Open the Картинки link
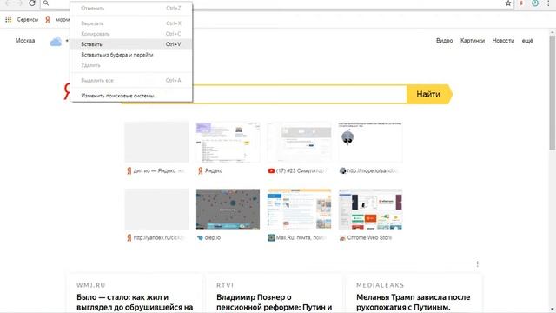The height and width of the screenshot is (313, 556). click(x=473, y=41)
